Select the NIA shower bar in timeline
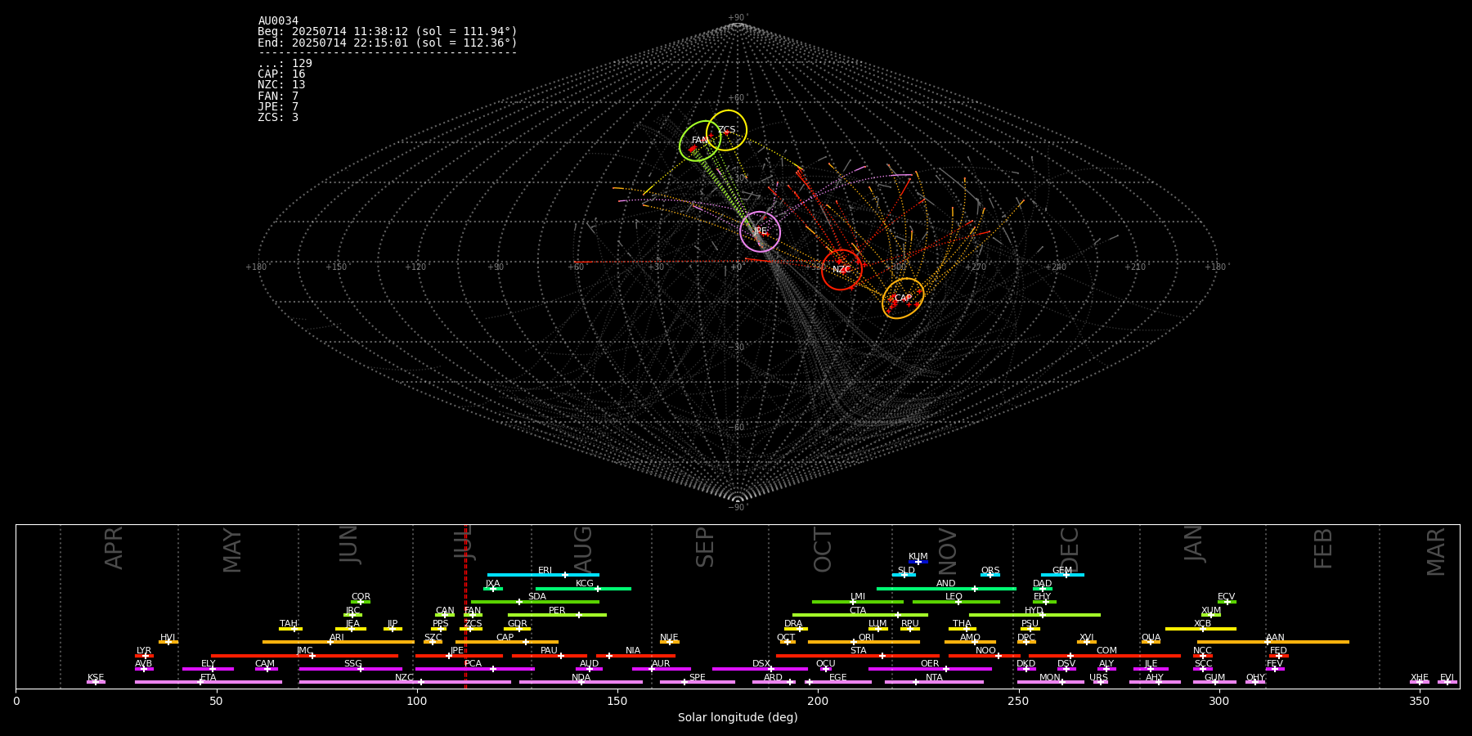 coord(635,656)
